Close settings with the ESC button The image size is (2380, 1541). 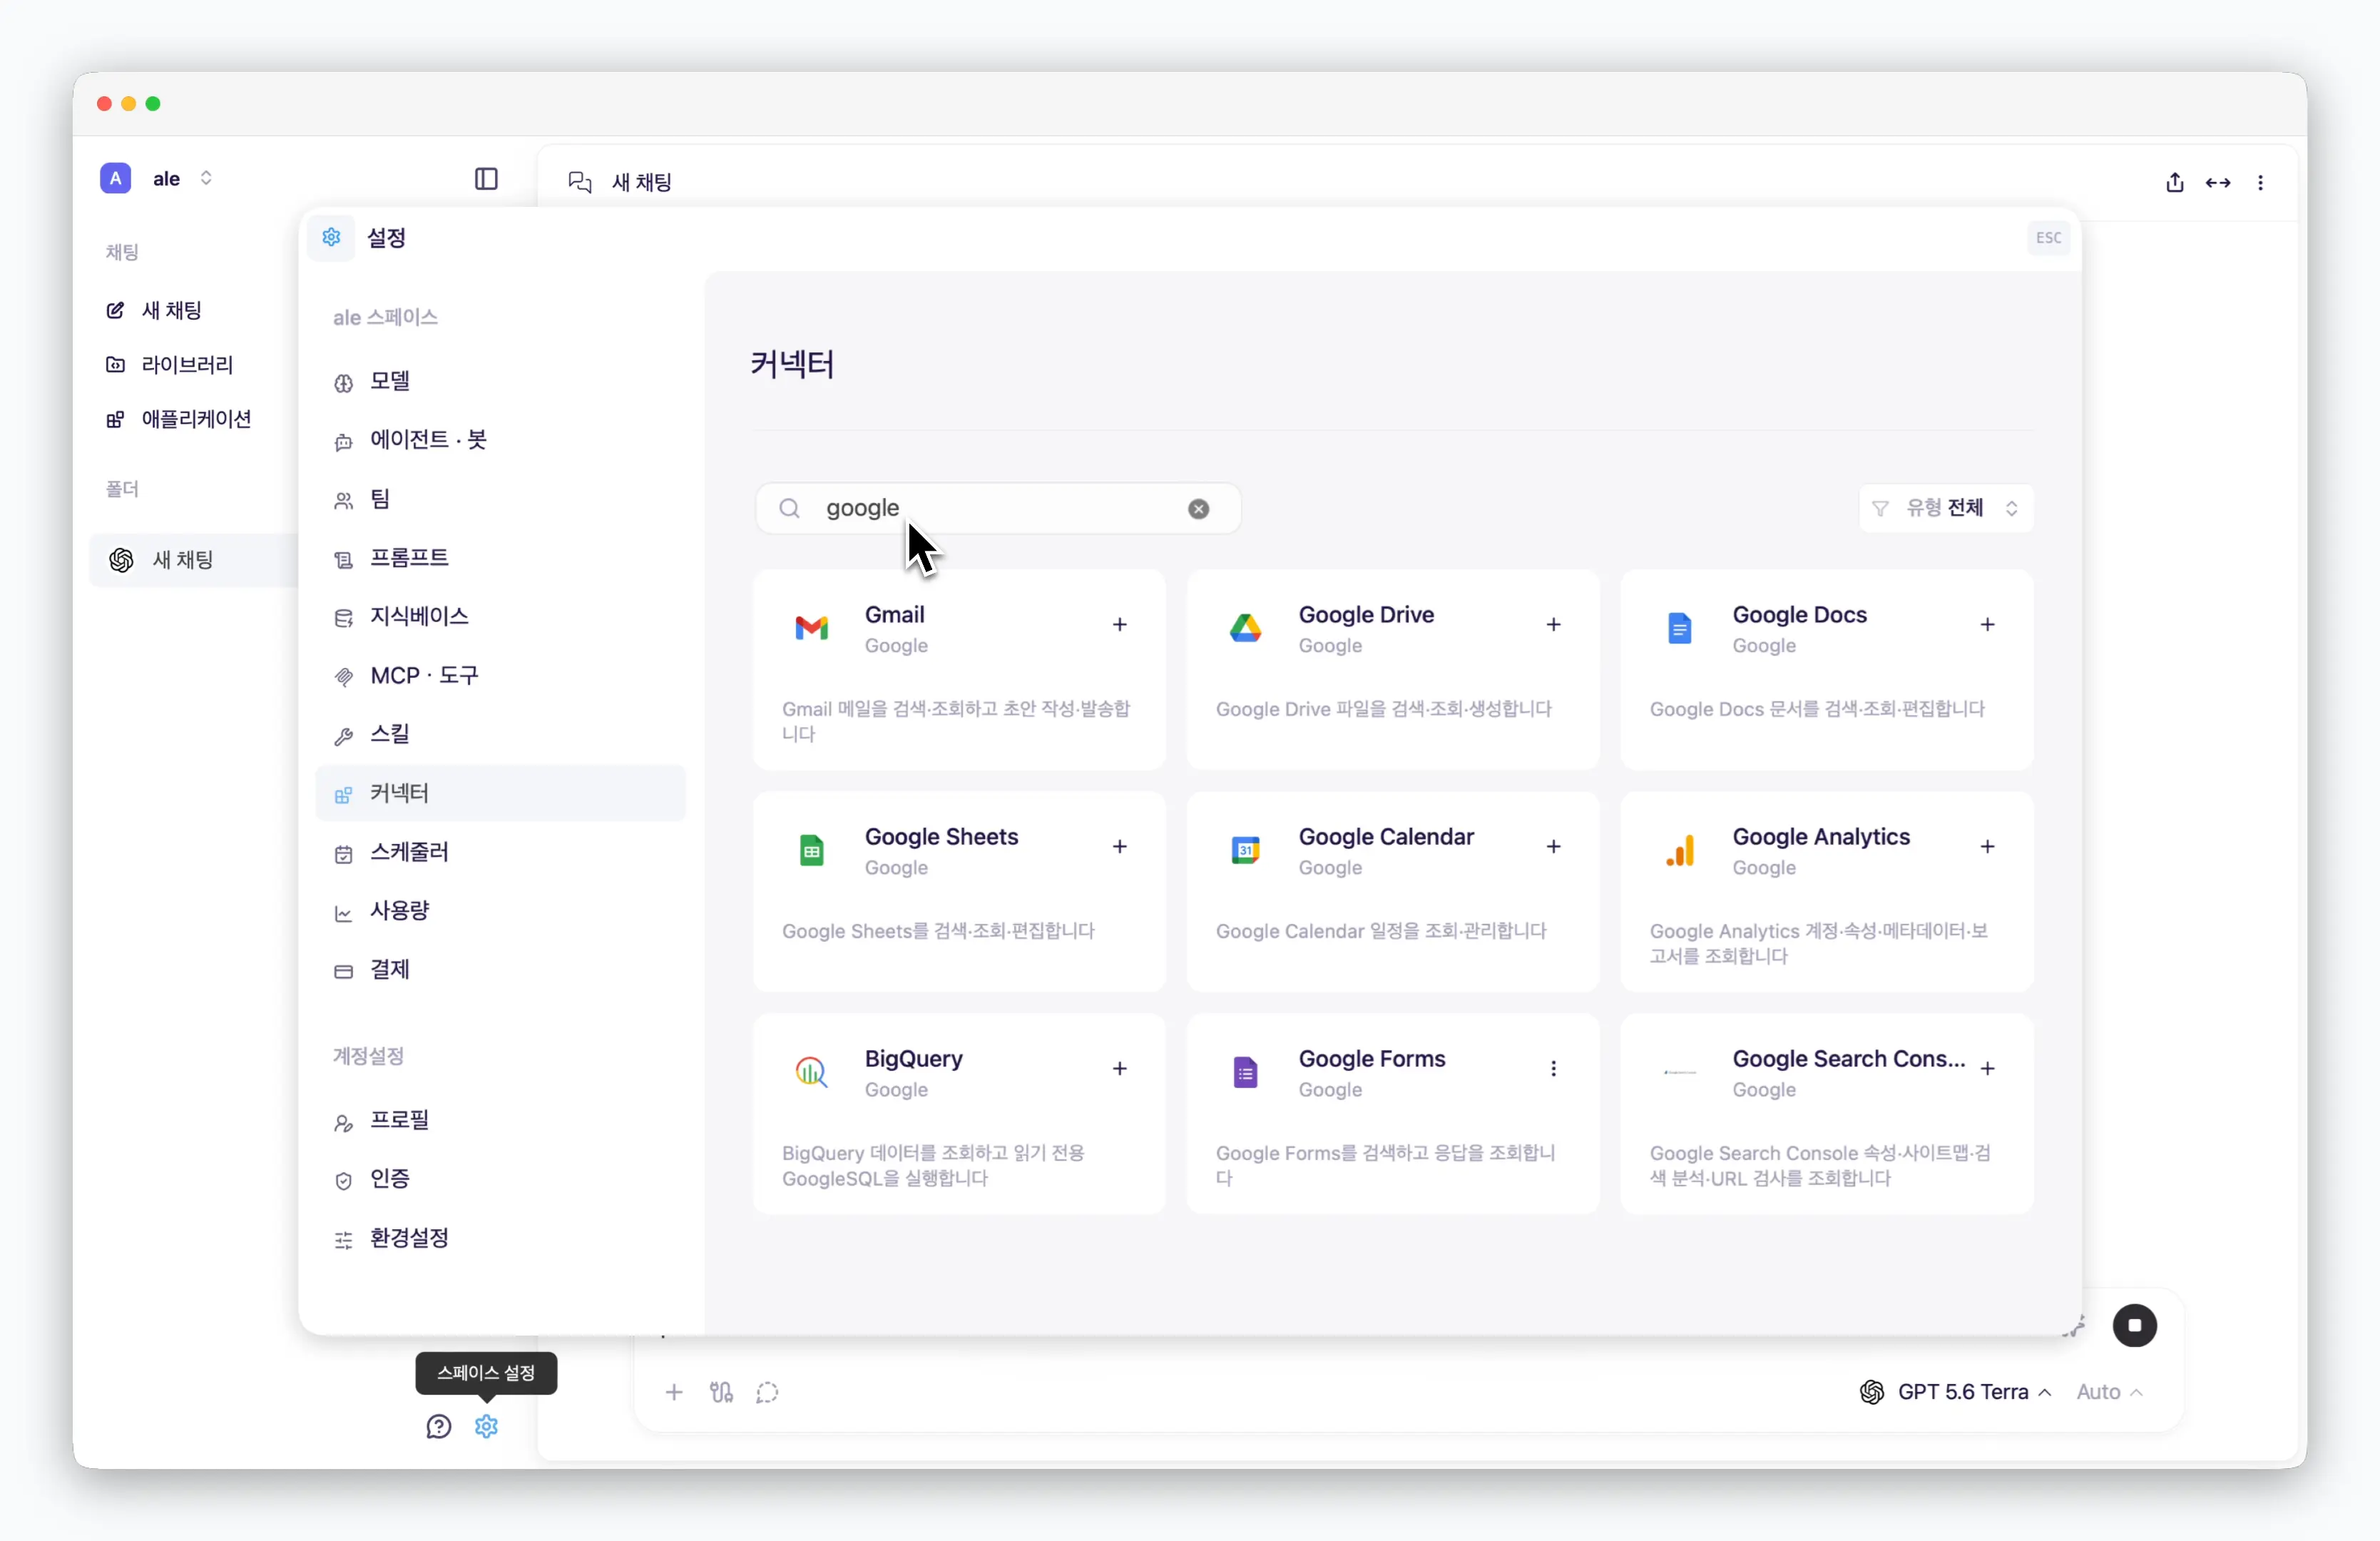[2048, 238]
